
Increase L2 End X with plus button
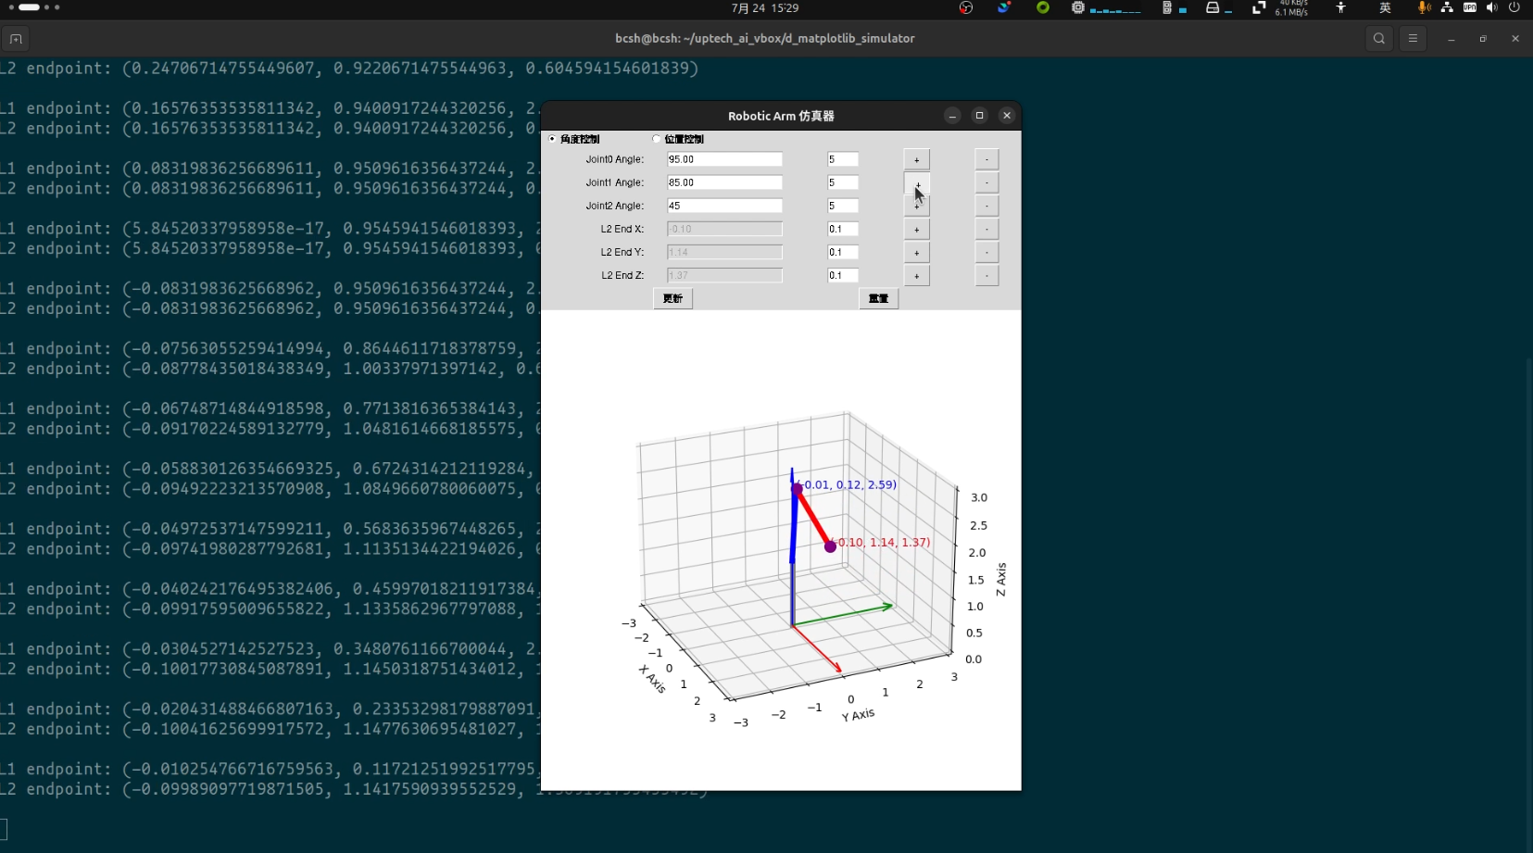(x=917, y=229)
